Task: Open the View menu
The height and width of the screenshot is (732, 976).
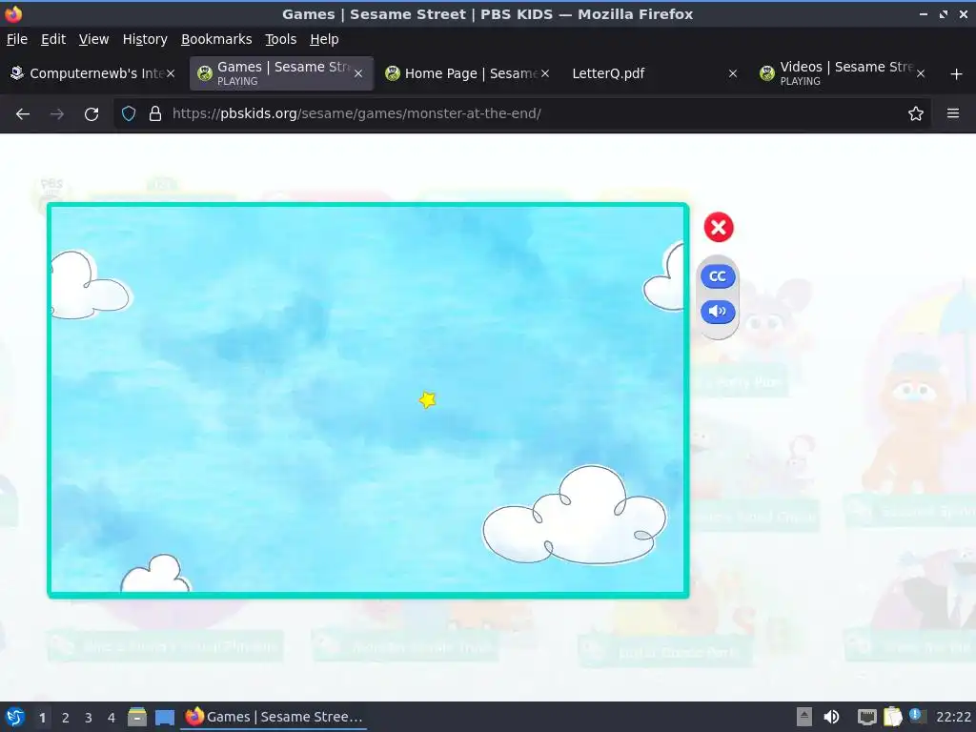Action: [94, 39]
